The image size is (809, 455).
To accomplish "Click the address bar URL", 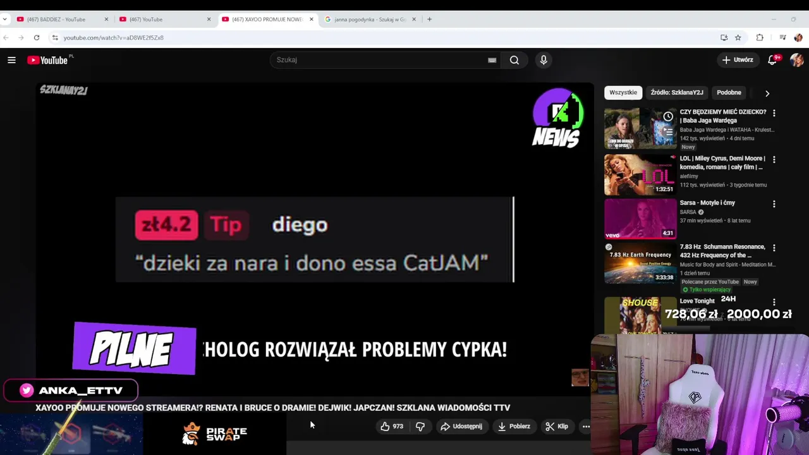I will point(114,38).
